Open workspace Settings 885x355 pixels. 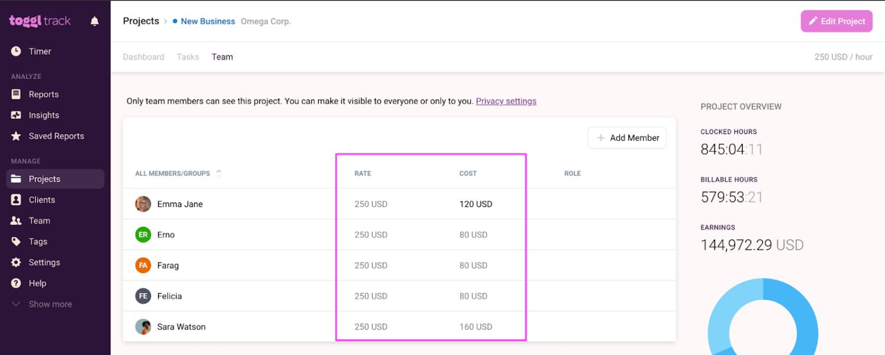[x=44, y=262]
